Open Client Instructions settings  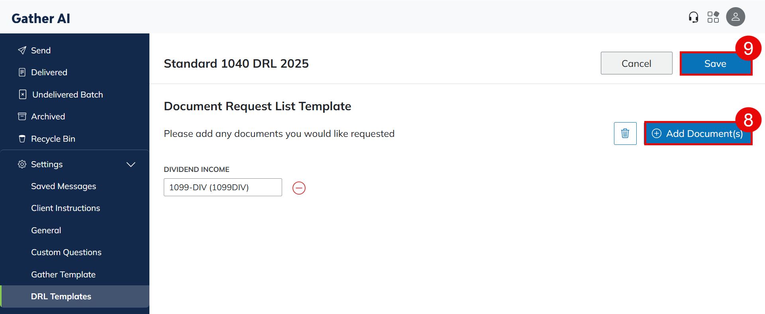tap(65, 208)
